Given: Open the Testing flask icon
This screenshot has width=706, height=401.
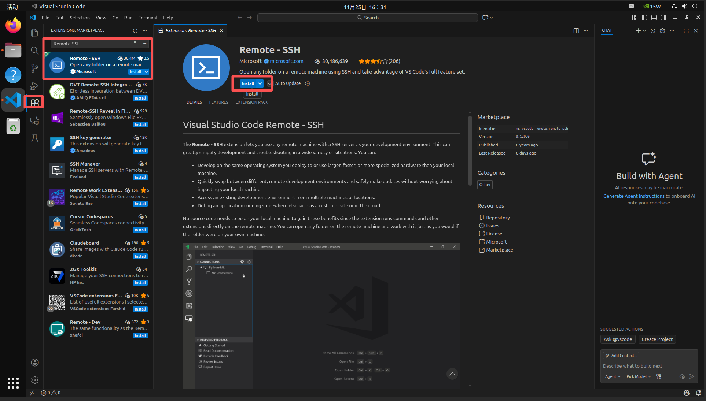Looking at the screenshot, I should (34, 138).
